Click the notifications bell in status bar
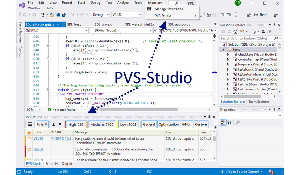Image resolution: width=303 pixels, height=175 pixels. (x=270, y=171)
